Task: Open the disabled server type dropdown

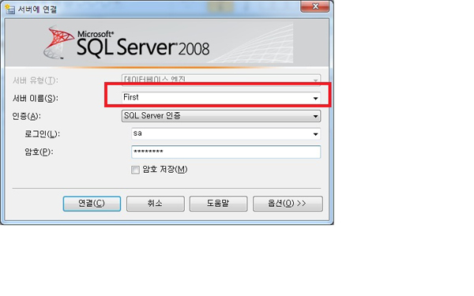Action: (221, 80)
